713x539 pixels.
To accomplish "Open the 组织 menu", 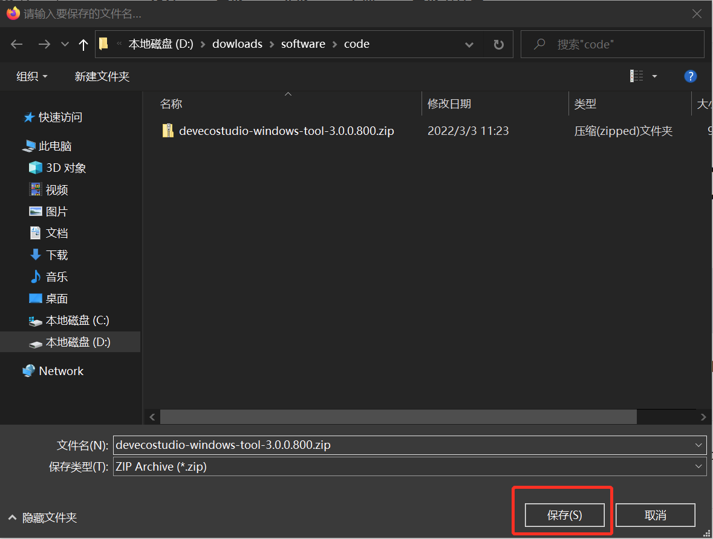I will click(32, 76).
